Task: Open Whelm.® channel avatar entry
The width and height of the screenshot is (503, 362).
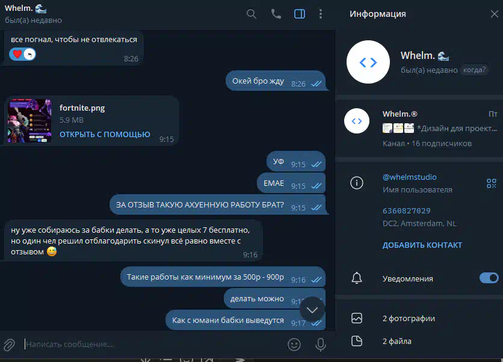Action: pos(357,121)
